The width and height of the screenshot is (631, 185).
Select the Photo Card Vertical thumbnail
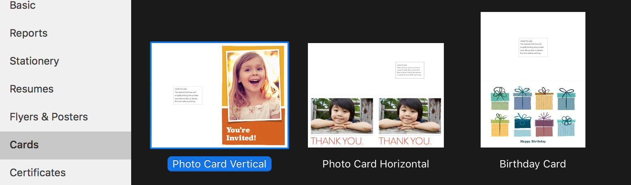[x=220, y=95]
